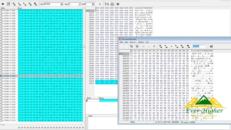Click hash go-to icon in View and edit sector
231x130 pixels.
click(x=188, y=46)
